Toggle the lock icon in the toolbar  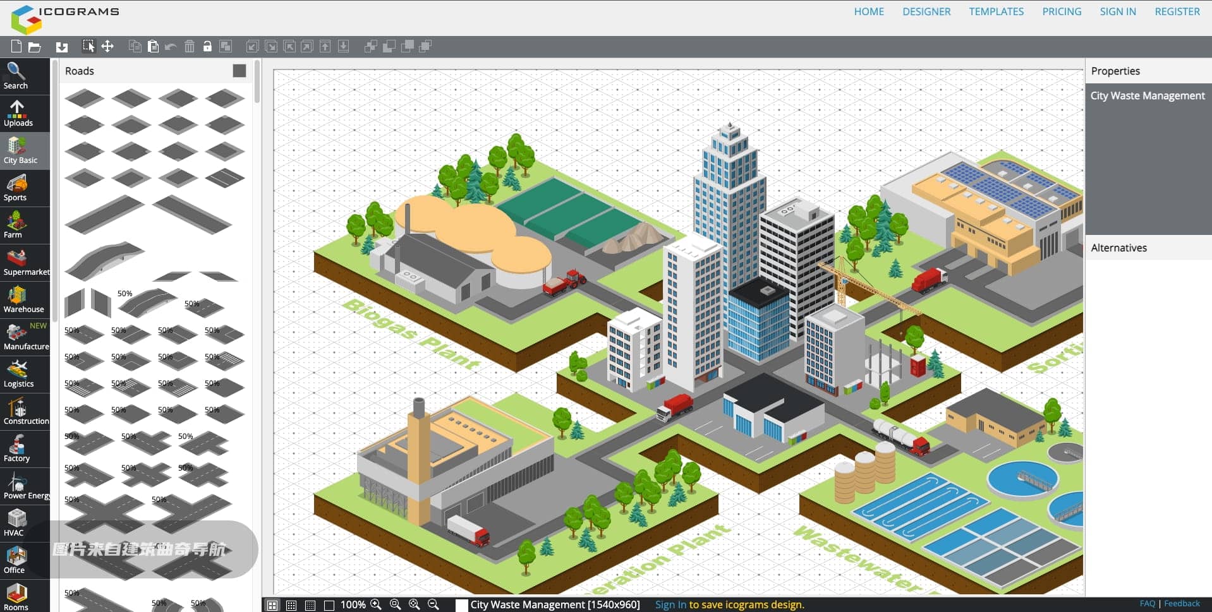pyautogui.click(x=207, y=46)
